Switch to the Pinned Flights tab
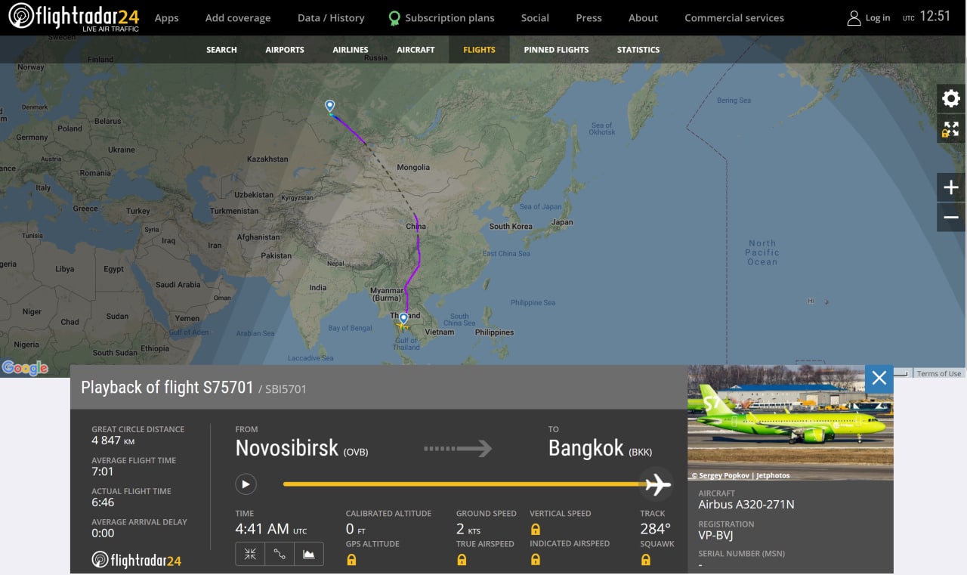967x575 pixels. [556, 50]
